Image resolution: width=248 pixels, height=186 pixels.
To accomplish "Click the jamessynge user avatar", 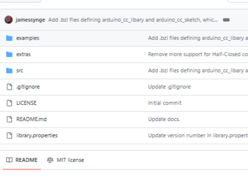I will click(9, 20).
